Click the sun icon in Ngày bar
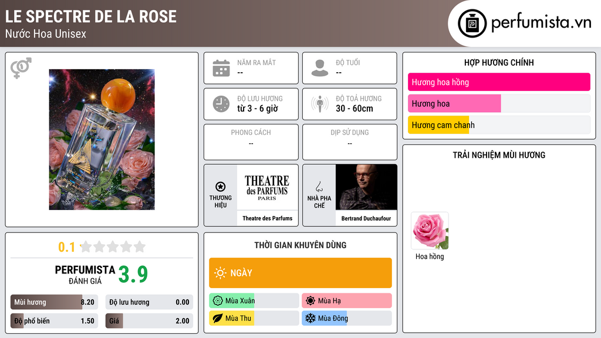Image resolution: width=601 pixels, height=338 pixels. pos(220,273)
